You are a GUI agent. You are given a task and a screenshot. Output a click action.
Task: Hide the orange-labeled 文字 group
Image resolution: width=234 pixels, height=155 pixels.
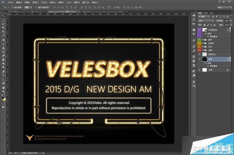(x=199, y=47)
